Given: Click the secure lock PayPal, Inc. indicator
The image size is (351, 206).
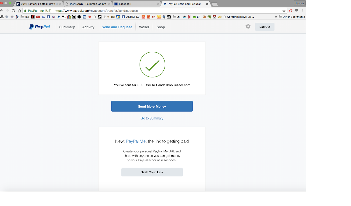Looking at the screenshot, I should [x=38, y=11].
